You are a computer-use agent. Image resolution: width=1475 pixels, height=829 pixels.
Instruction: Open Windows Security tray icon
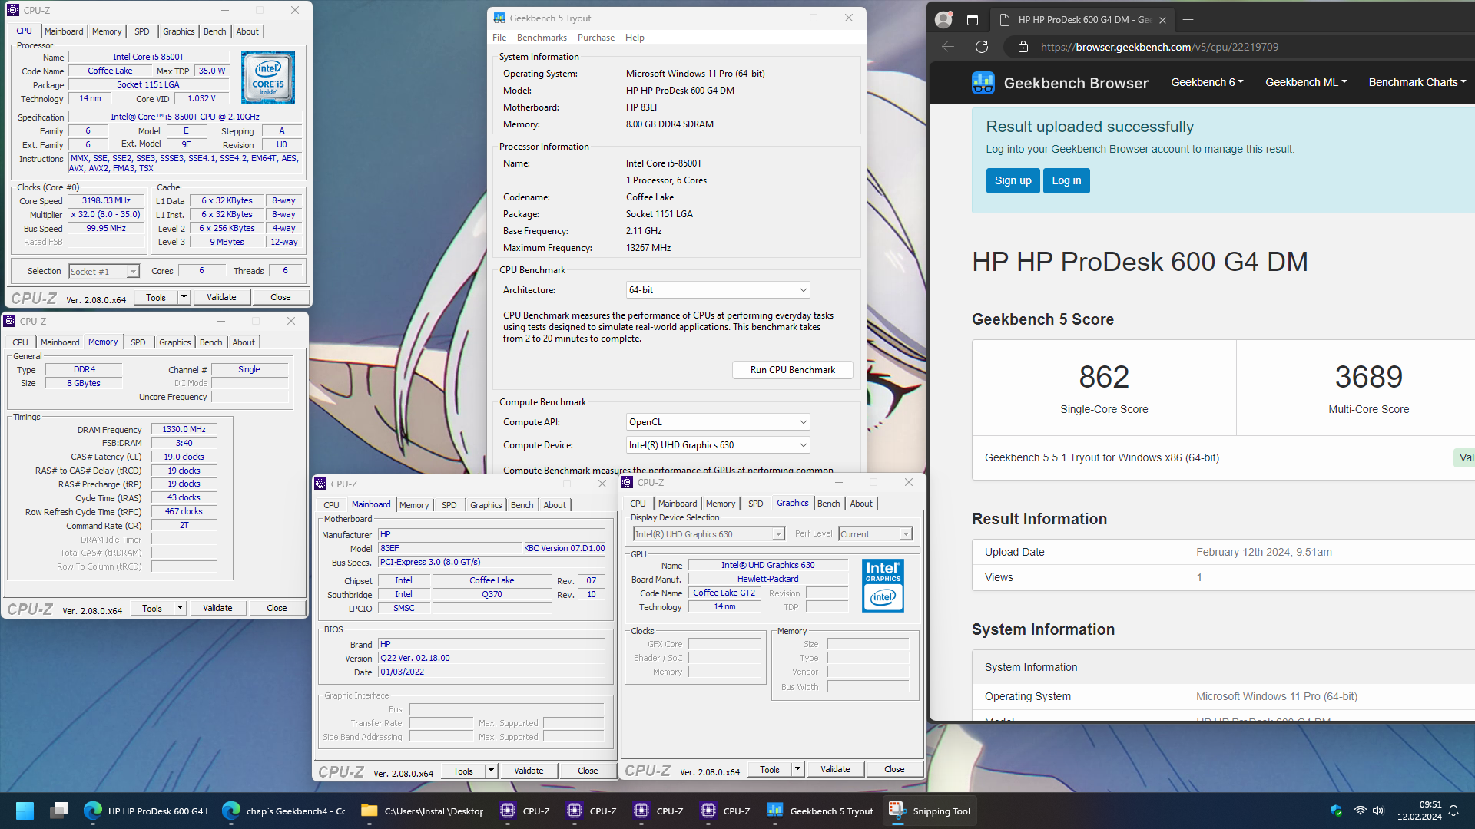point(1336,811)
